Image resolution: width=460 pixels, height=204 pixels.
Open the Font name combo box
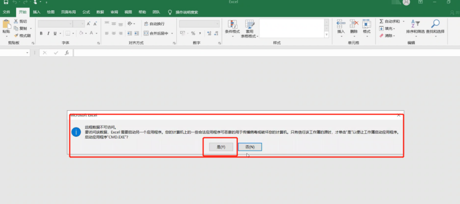(55, 24)
